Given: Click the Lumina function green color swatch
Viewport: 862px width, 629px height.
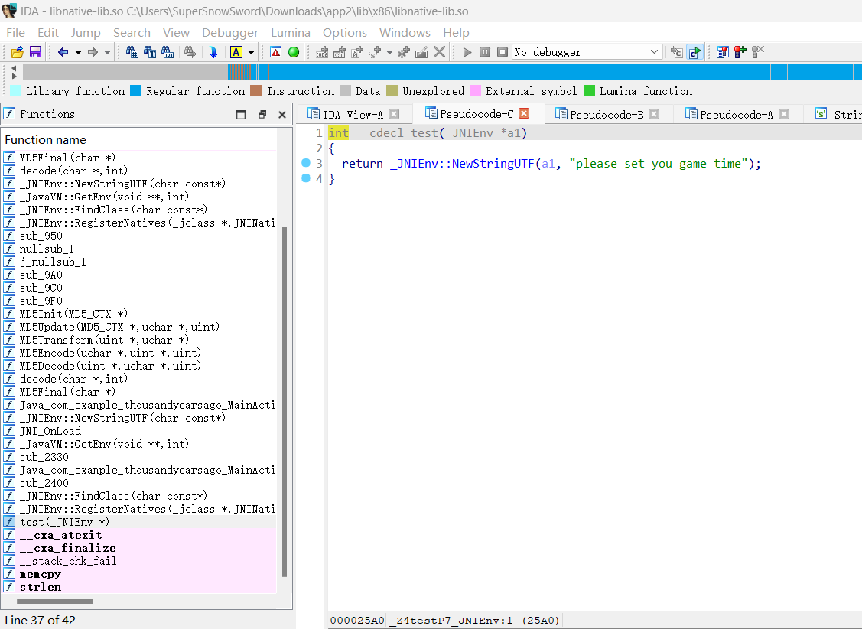Looking at the screenshot, I should pyautogui.click(x=589, y=91).
